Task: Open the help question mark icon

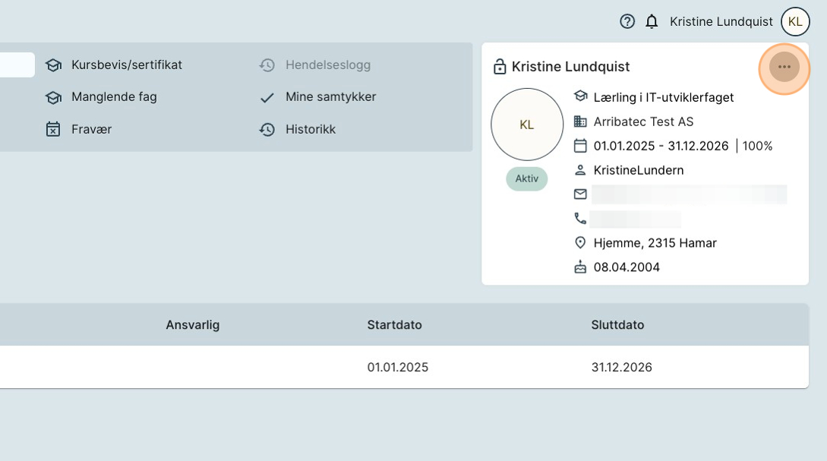Action: click(627, 21)
